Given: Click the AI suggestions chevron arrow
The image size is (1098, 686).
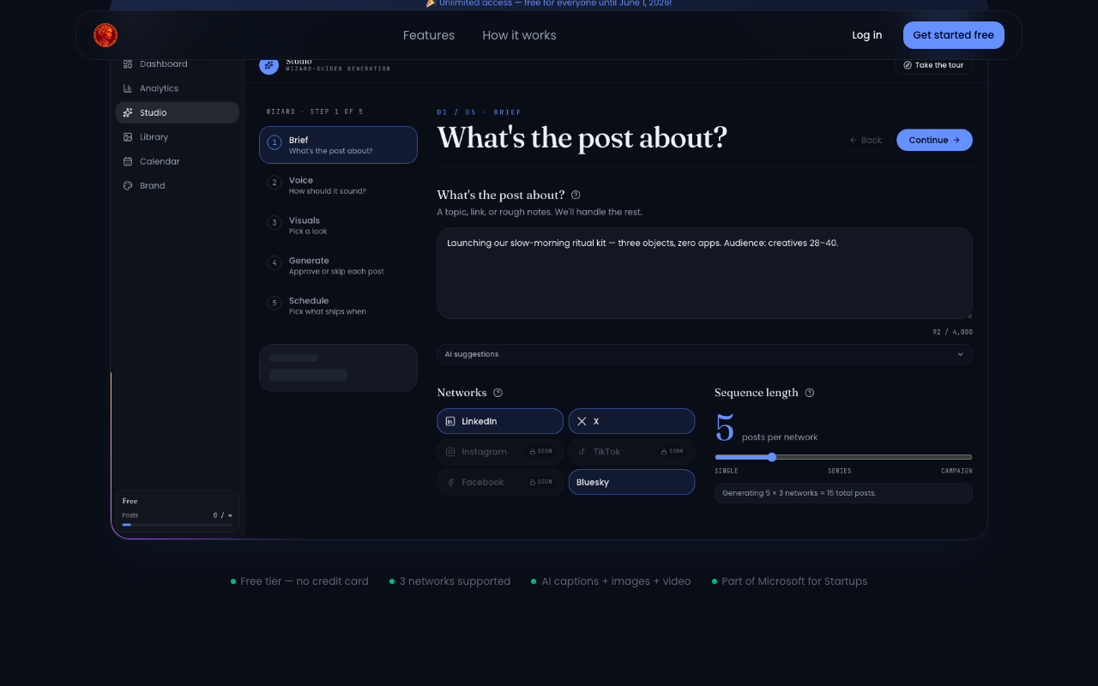Looking at the screenshot, I should tap(960, 354).
